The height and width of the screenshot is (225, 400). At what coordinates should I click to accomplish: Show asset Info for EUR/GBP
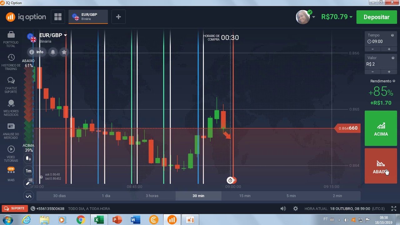coord(36,52)
